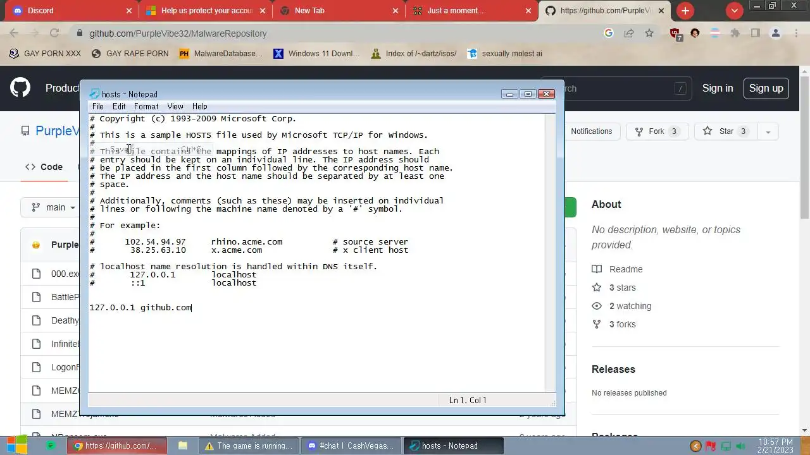The height and width of the screenshot is (455, 810).
Task: Click the star icon beside 3 stars
Action: [x=597, y=288]
